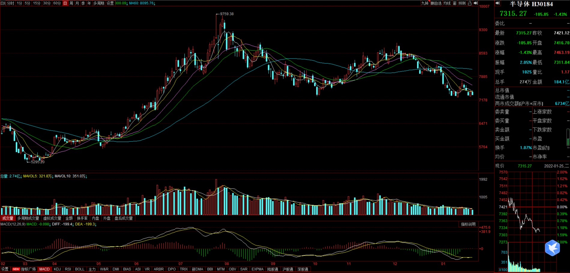Screen dimensions: 570x273
Task: Open 深股通 tab
Action: (303, 269)
